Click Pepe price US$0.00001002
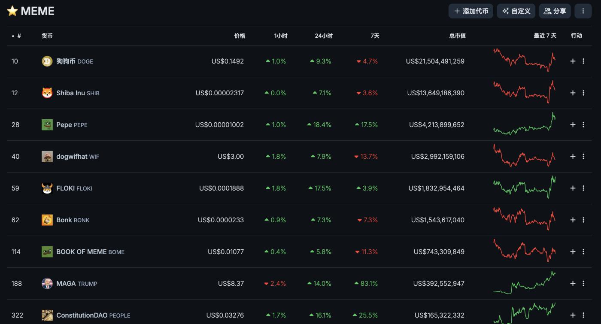The width and height of the screenshot is (601, 324). (x=219, y=125)
